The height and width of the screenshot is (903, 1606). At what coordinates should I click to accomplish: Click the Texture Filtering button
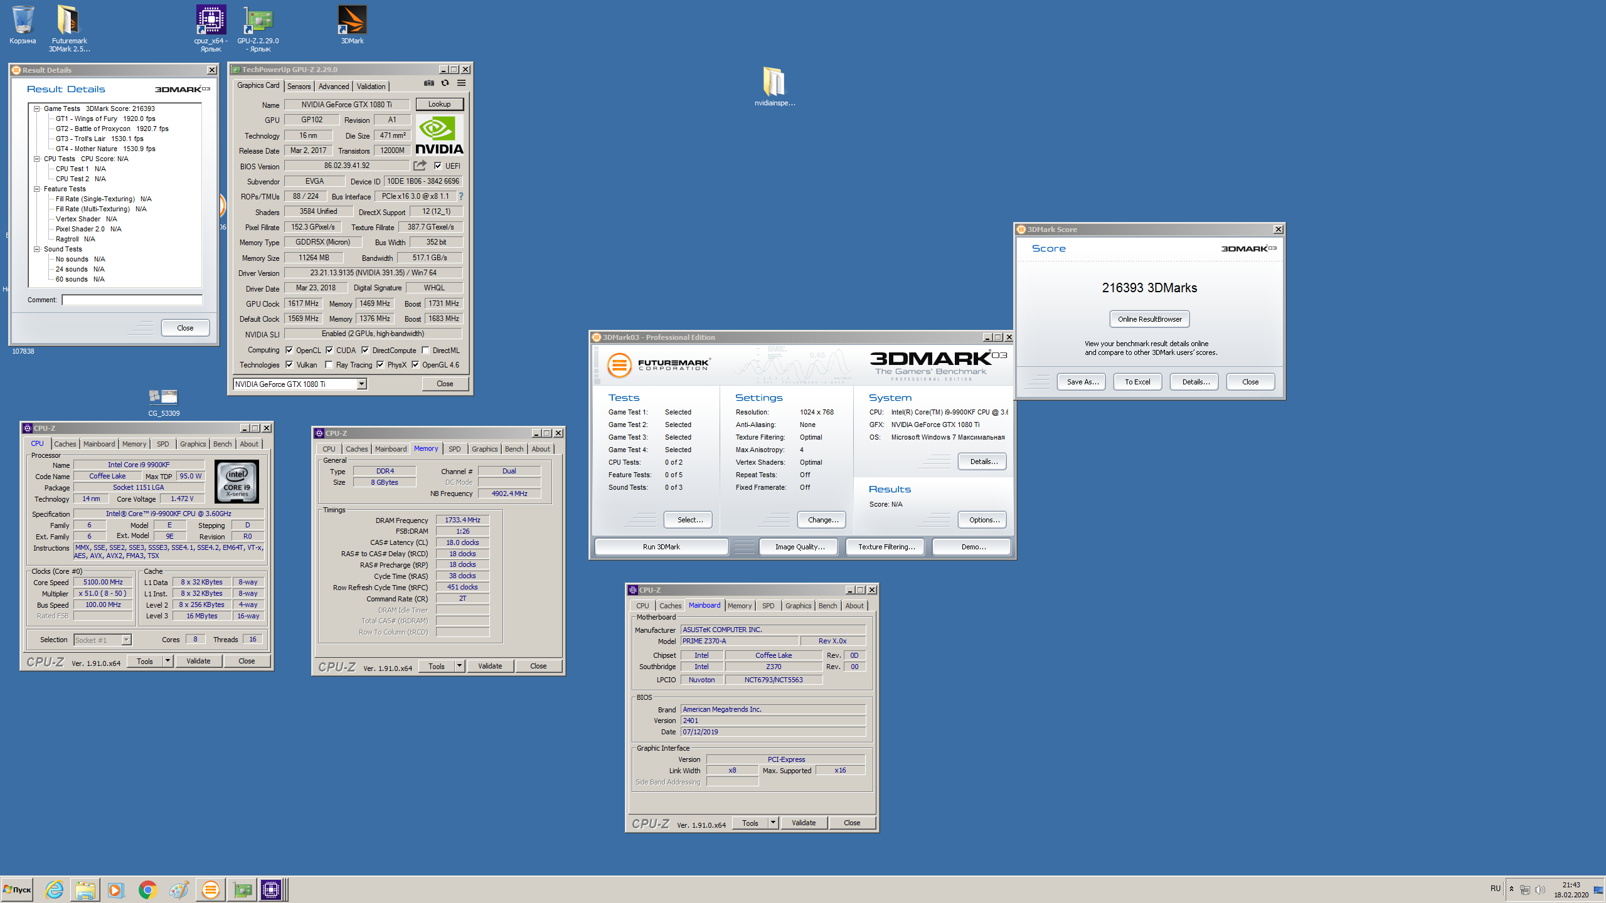pyautogui.click(x=886, y=547)
